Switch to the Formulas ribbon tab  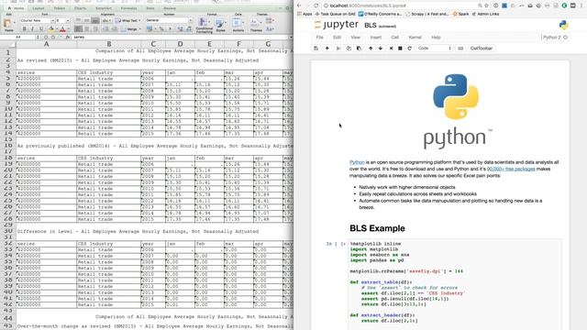click(128, 8)
